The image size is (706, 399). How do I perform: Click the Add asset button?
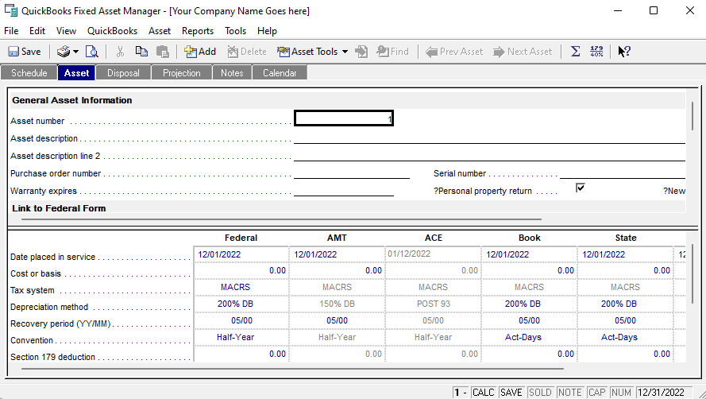200,52
